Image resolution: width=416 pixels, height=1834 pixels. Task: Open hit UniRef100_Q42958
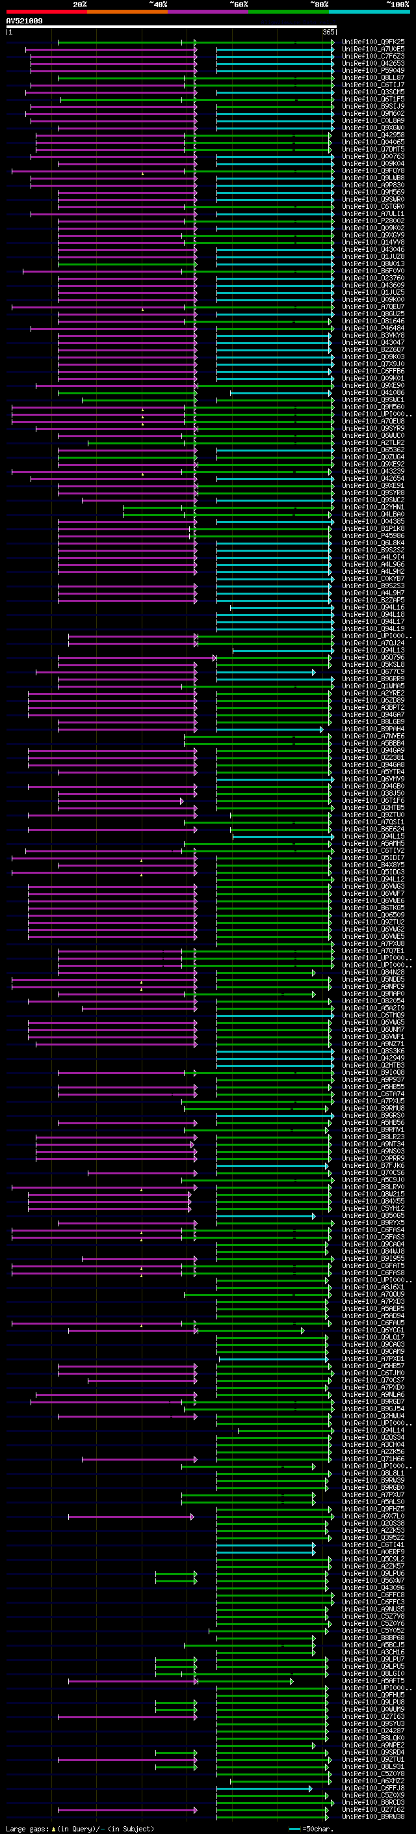[373, 135]
